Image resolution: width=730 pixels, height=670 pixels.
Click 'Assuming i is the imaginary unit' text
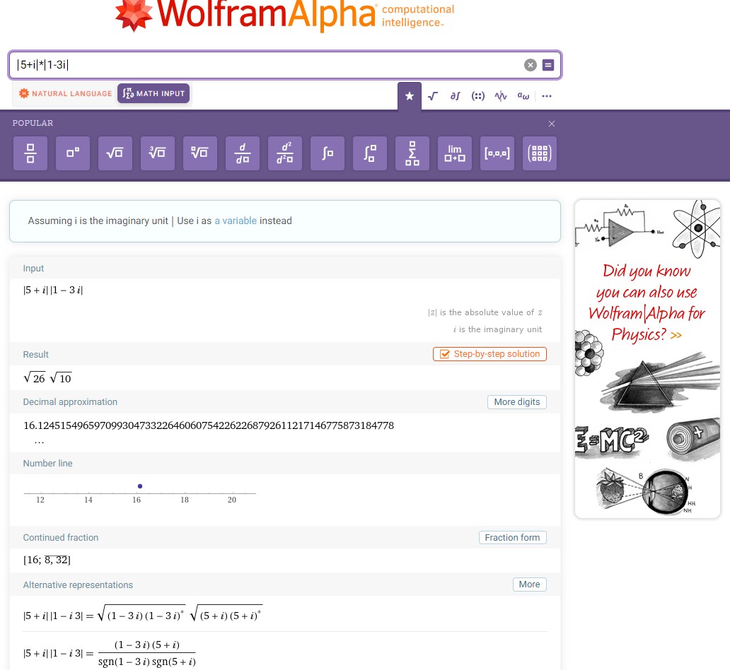[98, 221]
